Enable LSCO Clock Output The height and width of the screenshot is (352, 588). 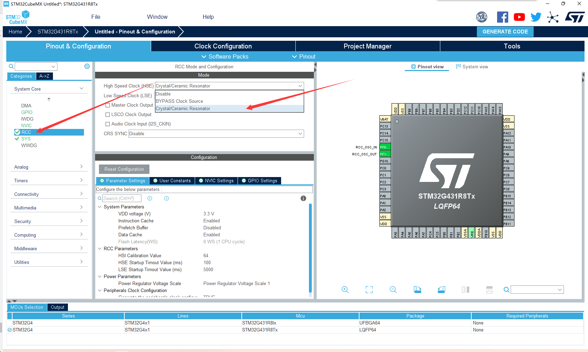108,114
